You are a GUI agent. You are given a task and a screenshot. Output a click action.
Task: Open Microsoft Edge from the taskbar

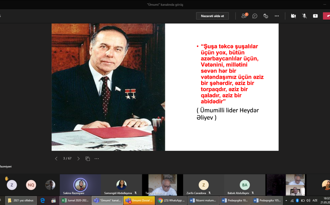coord(43,200)
